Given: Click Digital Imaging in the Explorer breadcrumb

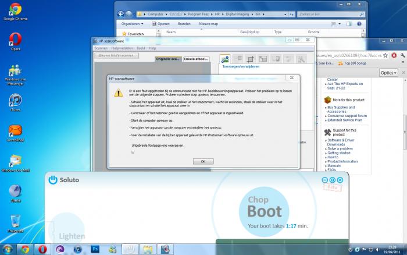Looking at the screenshot, I should click(237, 15).
